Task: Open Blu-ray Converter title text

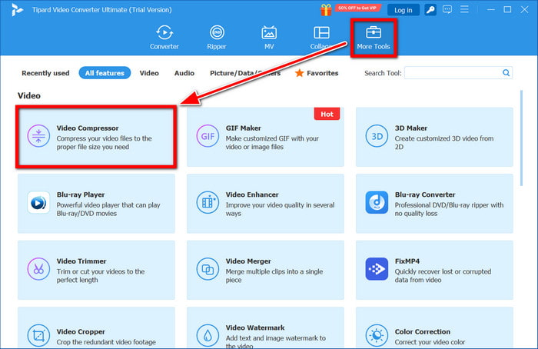Action: [425, 194]
